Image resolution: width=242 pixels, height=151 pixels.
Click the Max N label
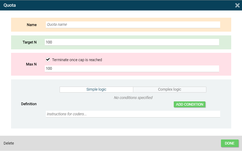31,64
